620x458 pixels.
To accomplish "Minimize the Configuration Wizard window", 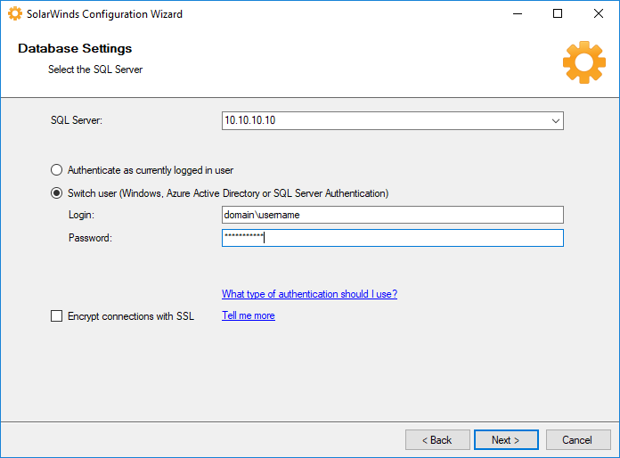I will point(517,14).
